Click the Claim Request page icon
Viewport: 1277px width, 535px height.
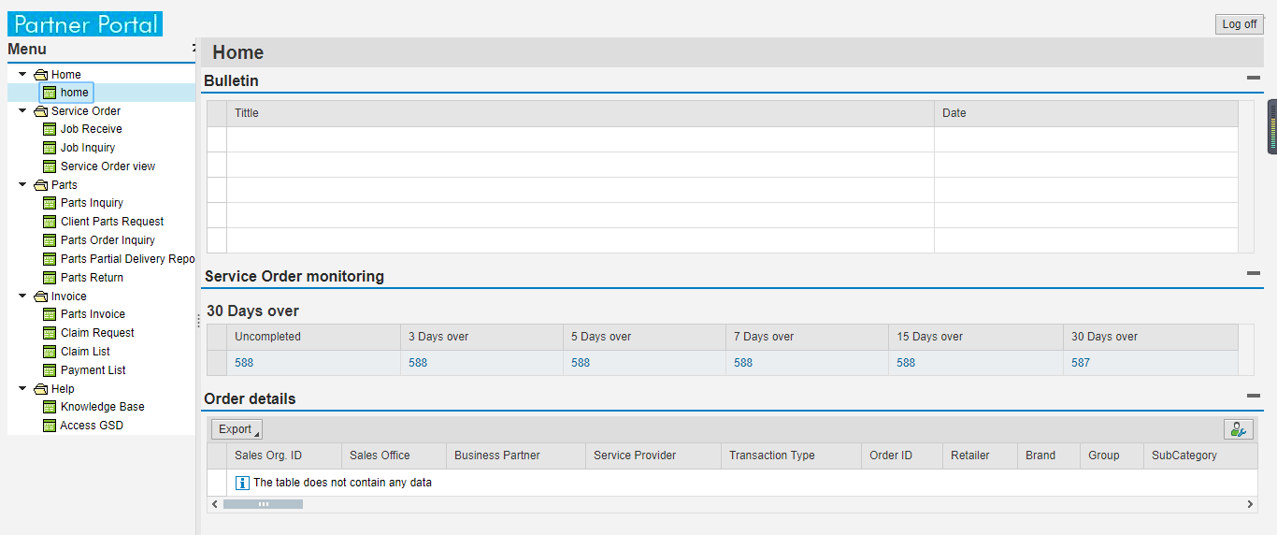pos(50,333)
